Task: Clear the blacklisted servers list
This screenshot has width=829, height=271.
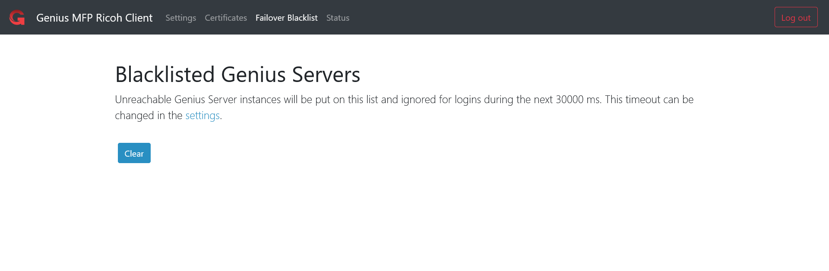Action: 134,153
